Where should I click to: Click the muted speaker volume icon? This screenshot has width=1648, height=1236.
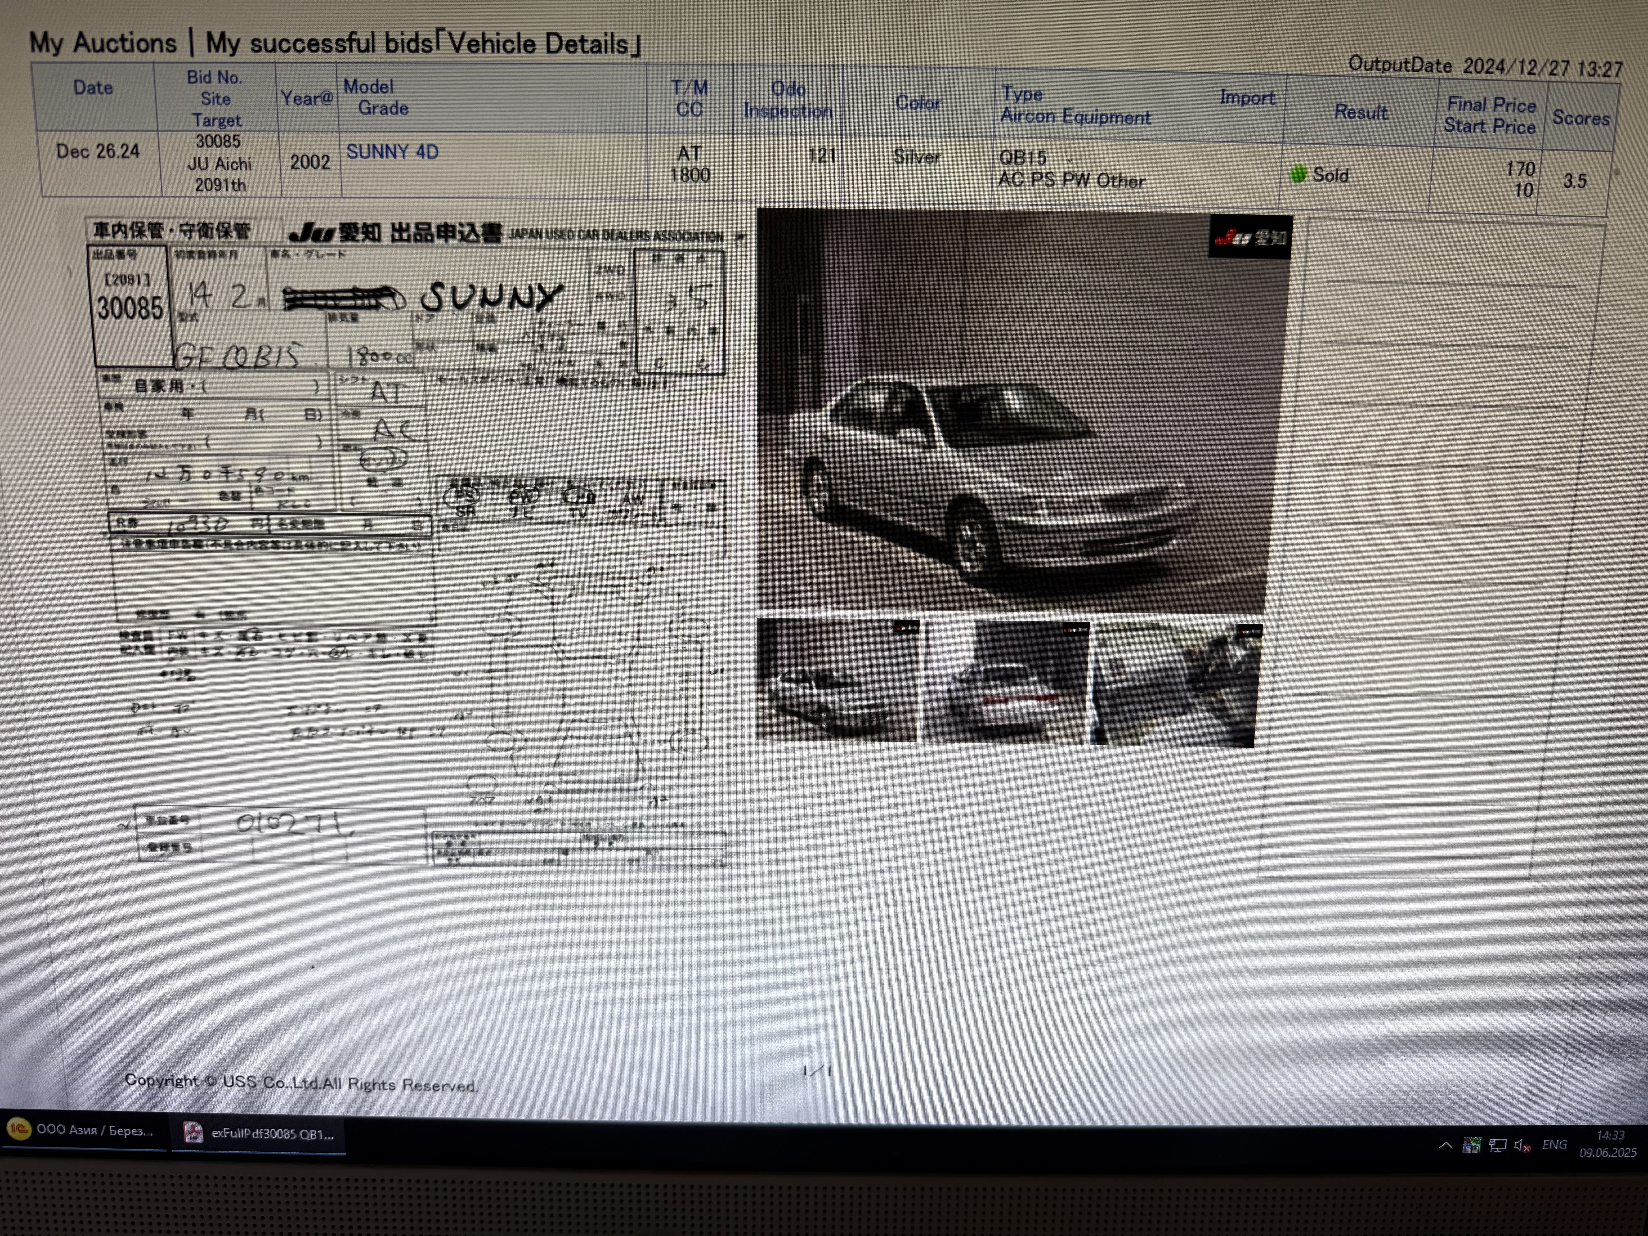[1523, 1145]
